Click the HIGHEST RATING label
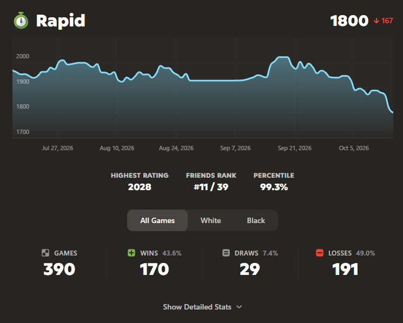The height and width of the screenshot is (323, 403). [140, 176]
